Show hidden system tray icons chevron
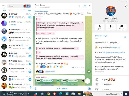The height and width of the screenshot is (96, 129). (x=29, y=94)
